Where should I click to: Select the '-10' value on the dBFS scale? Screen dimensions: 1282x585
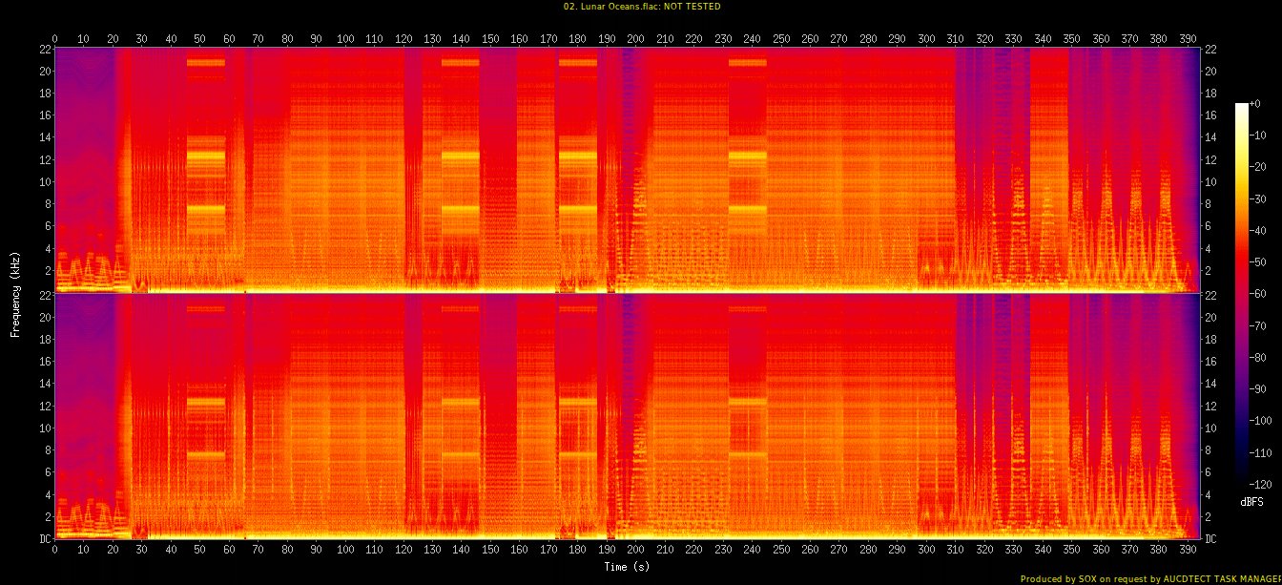tap(1257, 135)
